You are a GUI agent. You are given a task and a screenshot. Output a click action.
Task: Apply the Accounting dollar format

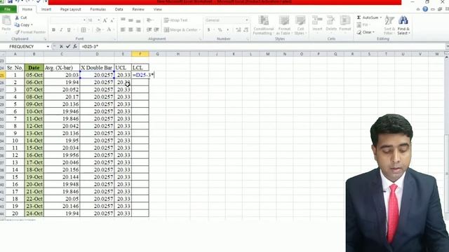209,29
